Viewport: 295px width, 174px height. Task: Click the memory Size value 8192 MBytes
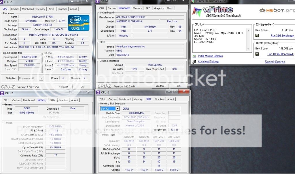tap(27, 112)
